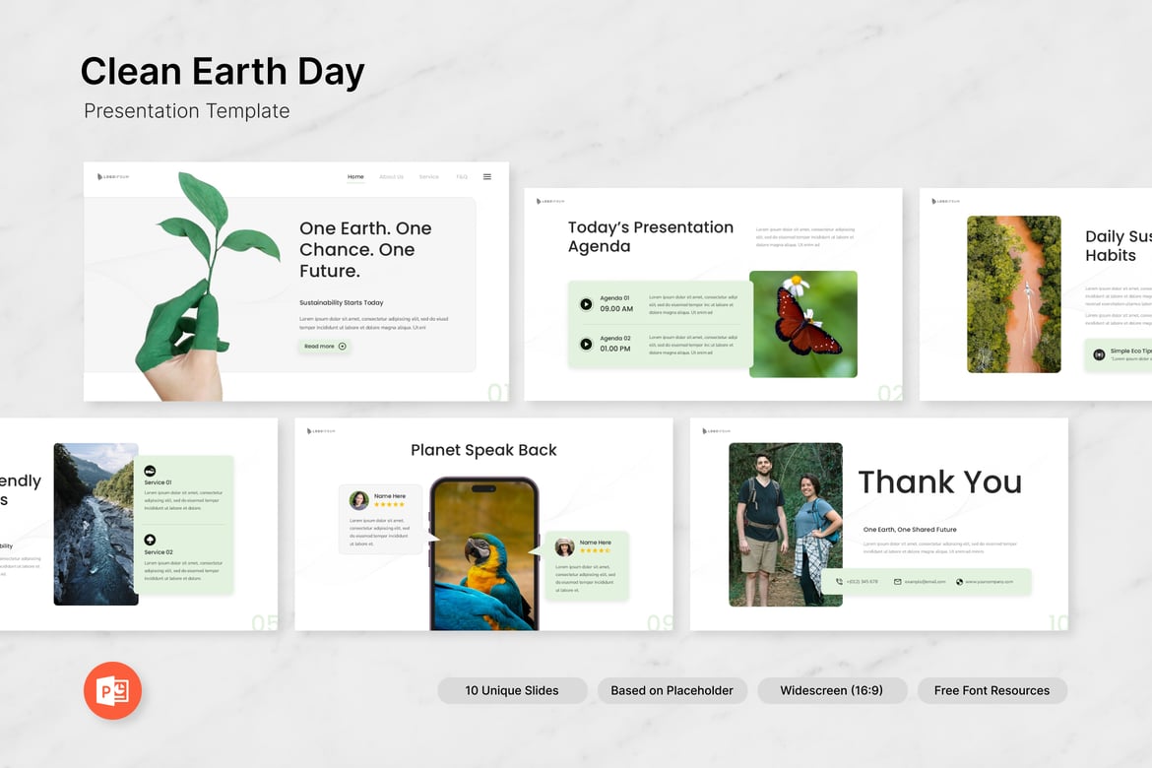Screen dimensions: 1152x768
Task: Select the About Us navigation tab
Action: 392,176
